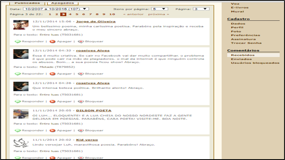This screenshot has height=160, width=285.
Task: Open E-livros in the sidebar
Action: point(240,7)
